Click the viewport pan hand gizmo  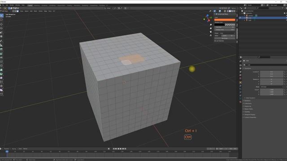click(x=211, y=28)
